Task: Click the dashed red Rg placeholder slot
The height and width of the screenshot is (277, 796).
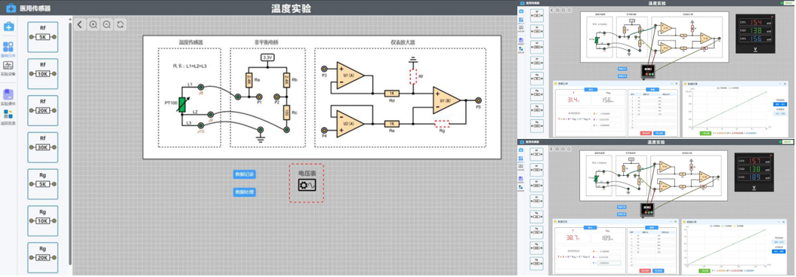Action: 442,123
